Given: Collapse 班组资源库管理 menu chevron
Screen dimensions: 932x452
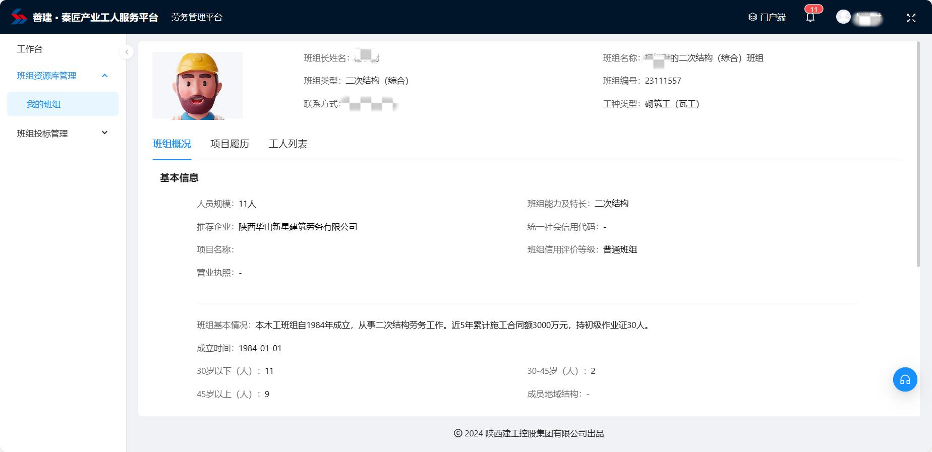Looking at the screenshot, I should tap(105, 76).
